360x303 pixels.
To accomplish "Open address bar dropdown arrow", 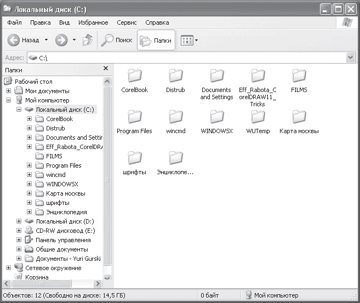I will 350,58.
